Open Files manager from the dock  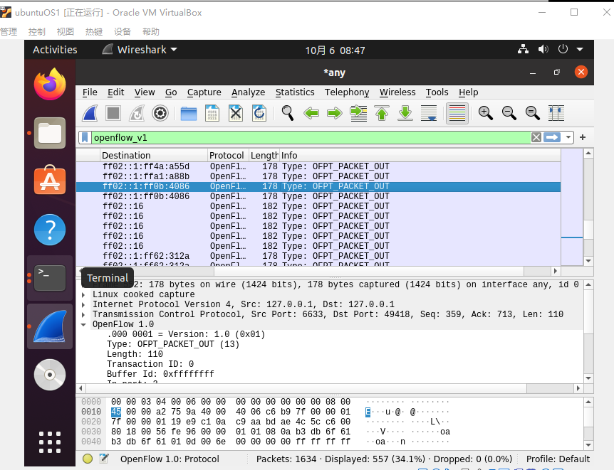click(x=50, y=133)
